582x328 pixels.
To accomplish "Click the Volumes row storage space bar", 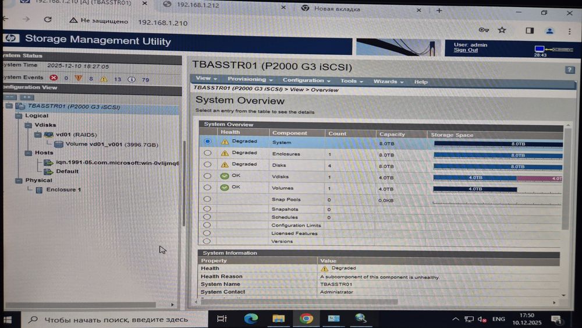I will tap(475, 189).
